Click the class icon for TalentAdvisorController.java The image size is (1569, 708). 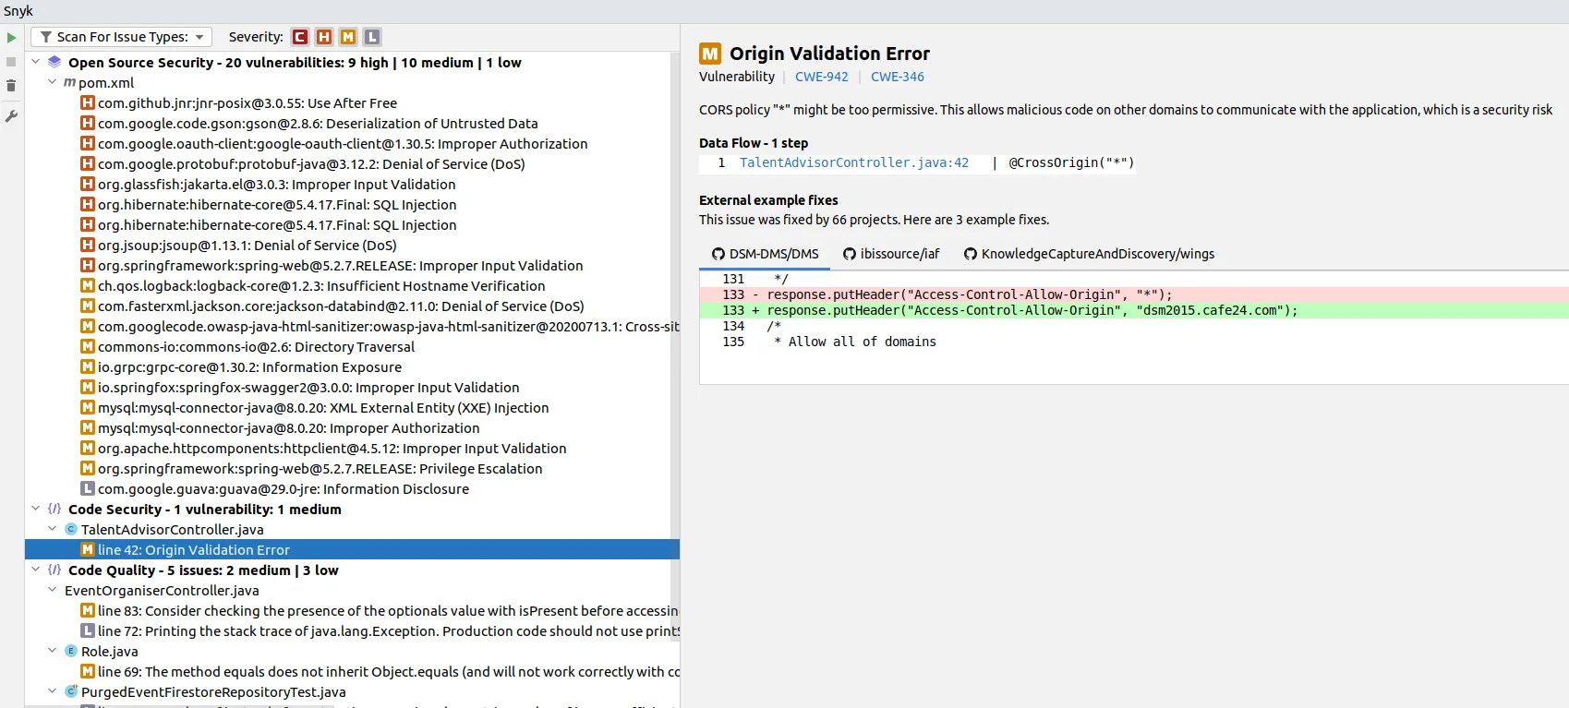71,529
